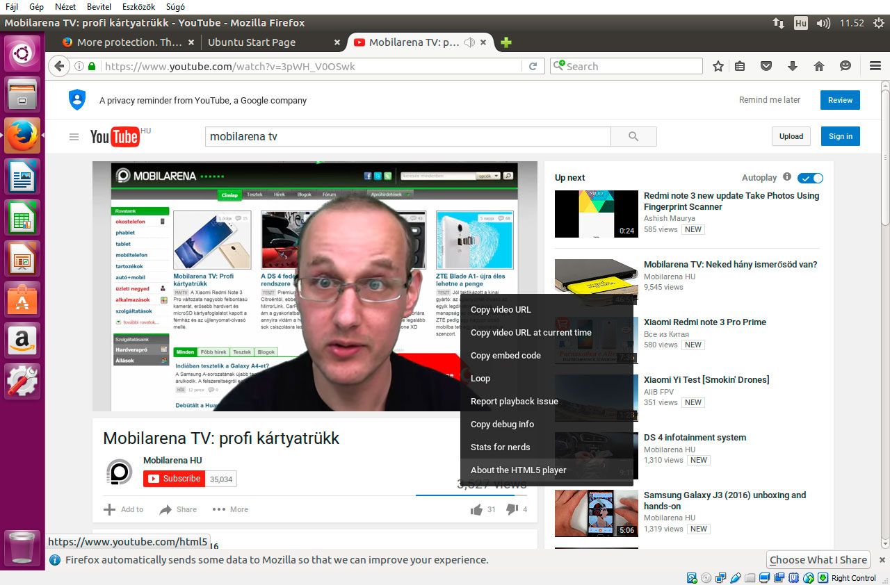Click YouTube search magnifier button
The width and height of the screenshot is (890, 585).
[633, 136]
